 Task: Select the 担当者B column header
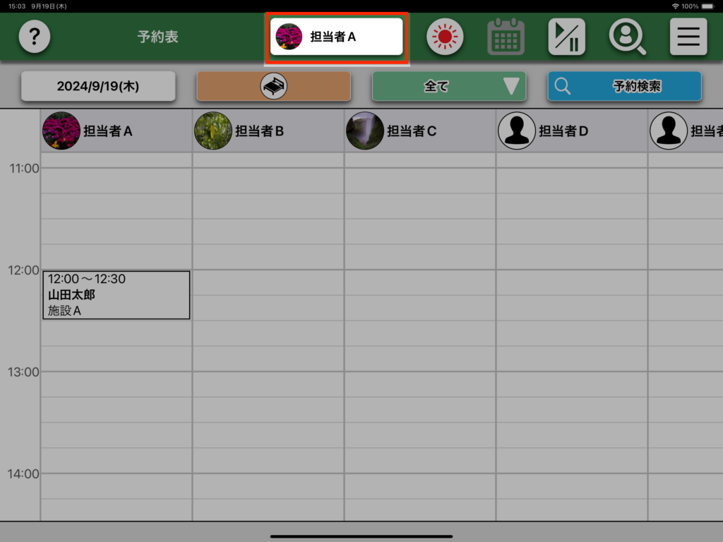pos(259,131)
